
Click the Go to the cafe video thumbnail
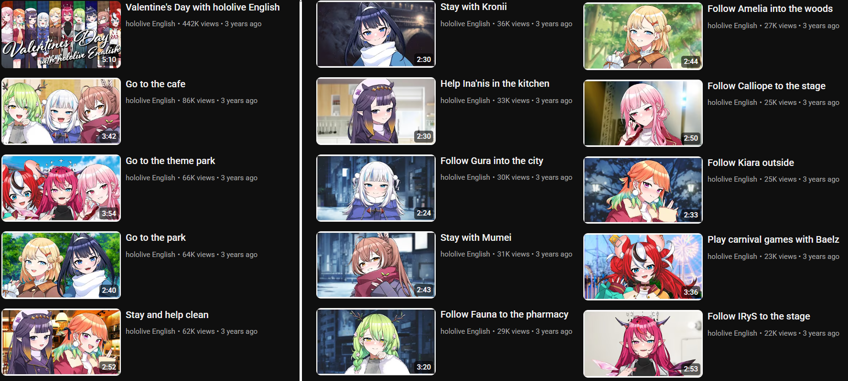pyautogui.click(x=61, y=111)
